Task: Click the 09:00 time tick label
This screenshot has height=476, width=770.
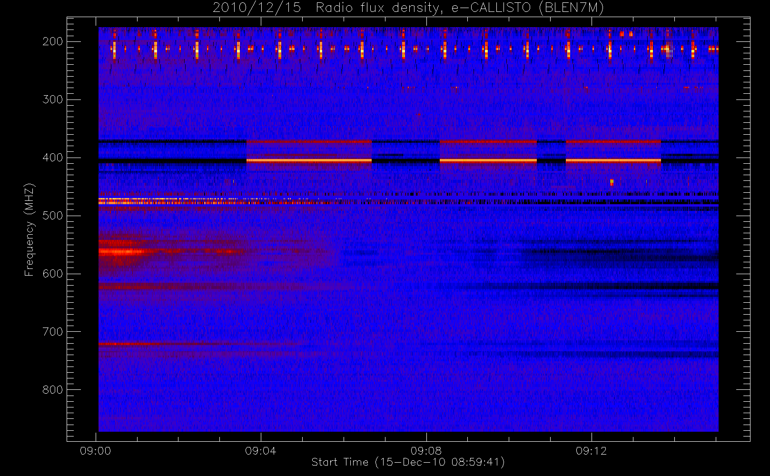Action: click(x=96, y=451)
